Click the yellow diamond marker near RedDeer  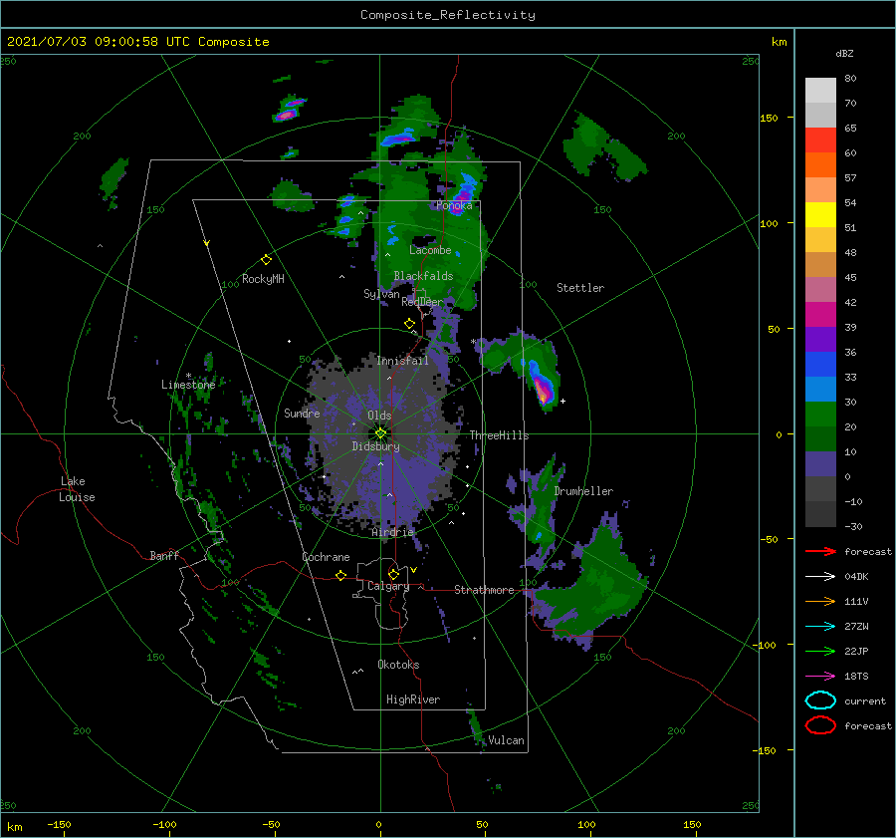[409, 324]
